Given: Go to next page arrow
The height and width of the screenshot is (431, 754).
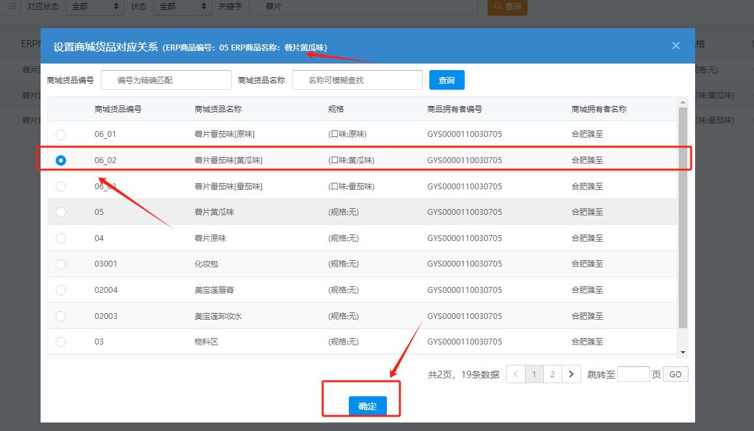Looking at the screenshot, I should [x=571, y=374].
